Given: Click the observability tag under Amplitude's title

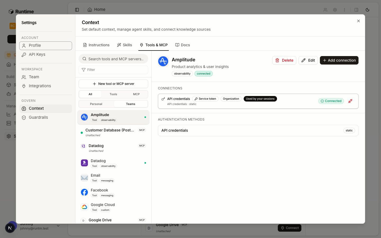Looking at the screenshot, I should tap(182, 74).
